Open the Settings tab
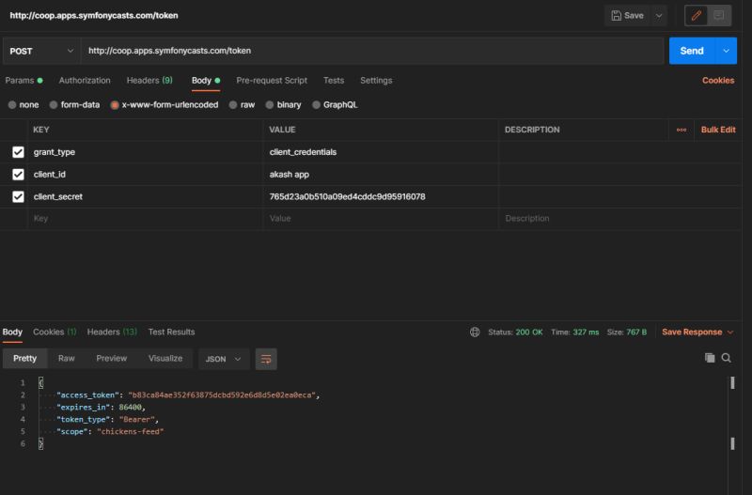Screen dimensions: 752x495 coord(376,81)
